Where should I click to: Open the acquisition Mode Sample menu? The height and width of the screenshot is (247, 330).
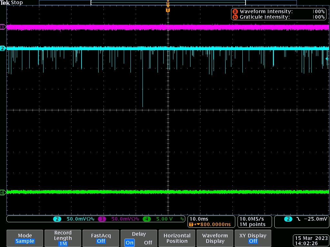pos(25,238)
